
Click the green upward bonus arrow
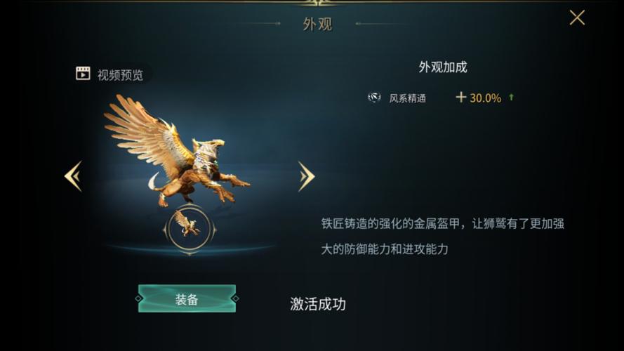coord(512,97)
